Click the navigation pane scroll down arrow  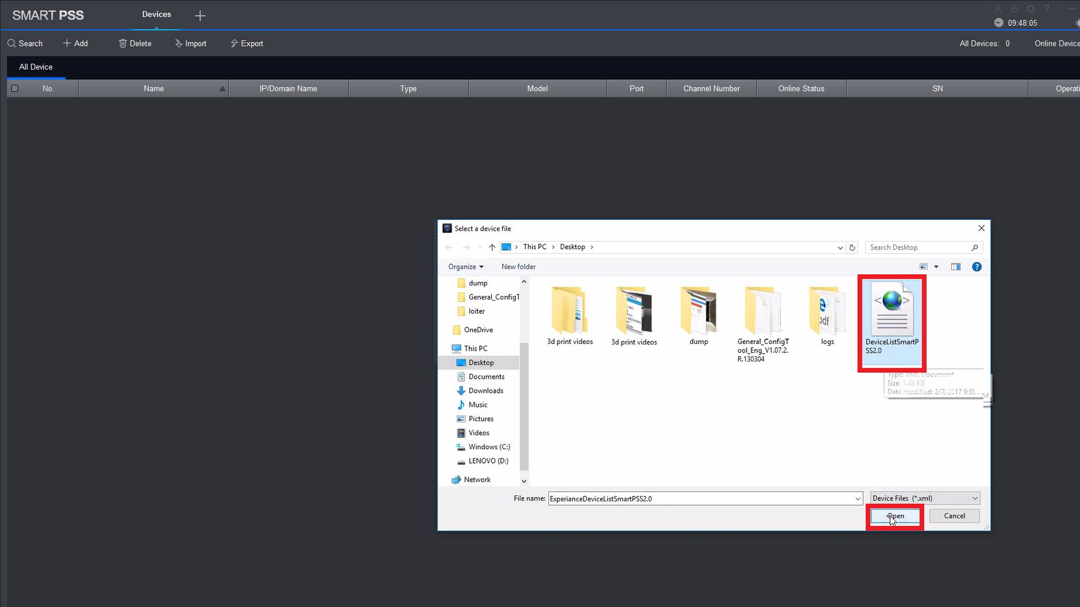click(x=524, y=481)
